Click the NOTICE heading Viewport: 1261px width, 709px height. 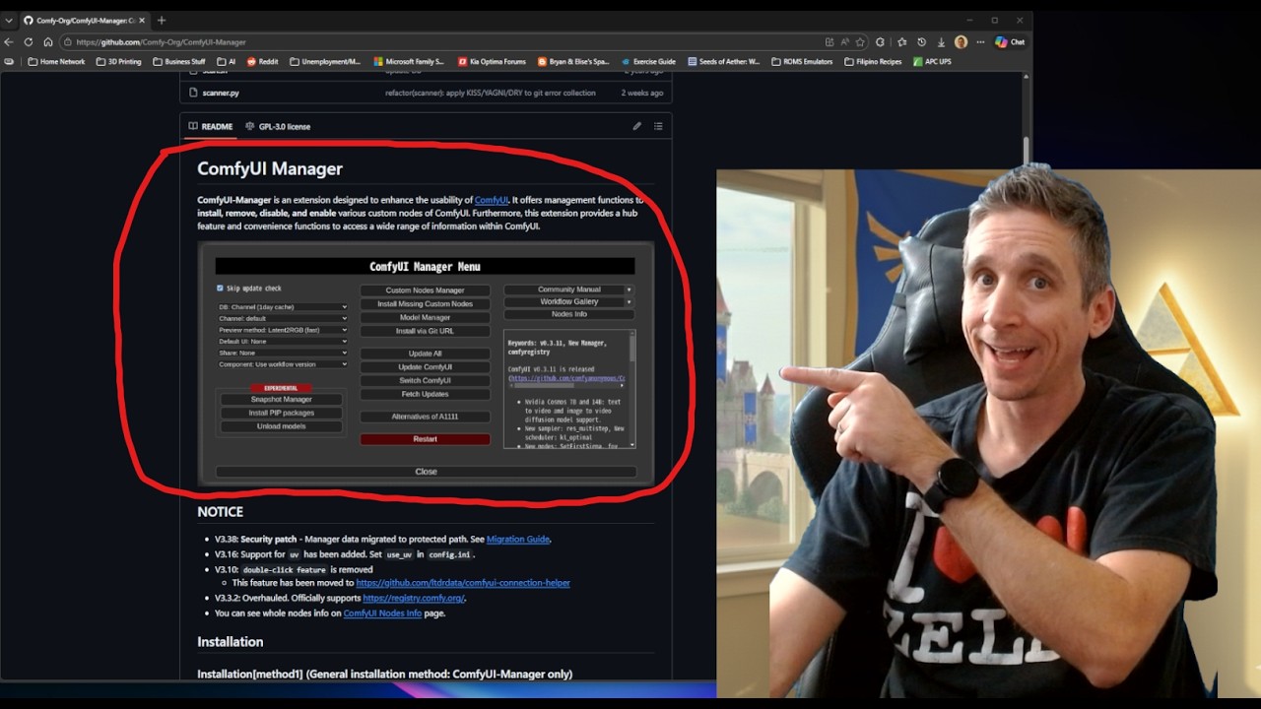click(x=220, y=512)
